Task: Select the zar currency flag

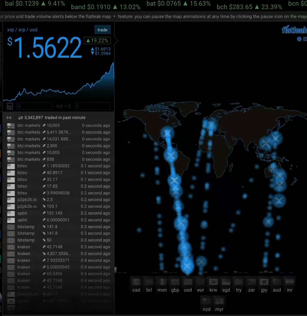Action: tap(252, 282)
